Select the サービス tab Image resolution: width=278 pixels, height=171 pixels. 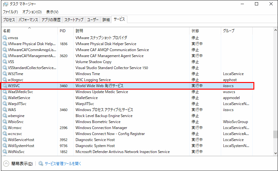coord(119,19)
